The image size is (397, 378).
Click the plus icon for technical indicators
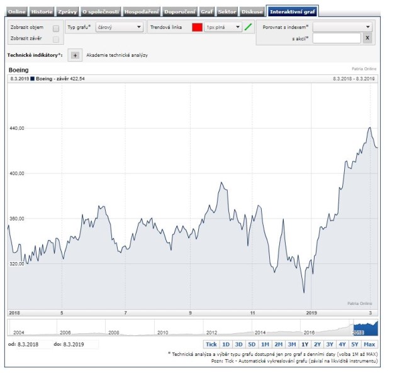pyautogui.click(x=75, y=55)
